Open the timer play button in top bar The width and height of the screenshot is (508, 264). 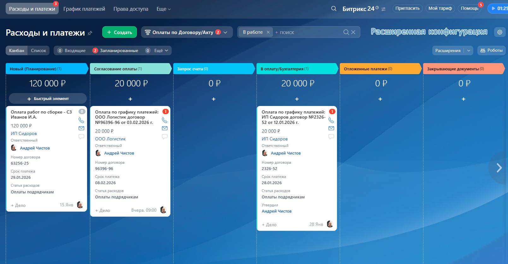pyautogui.click(x=493, y=9)
